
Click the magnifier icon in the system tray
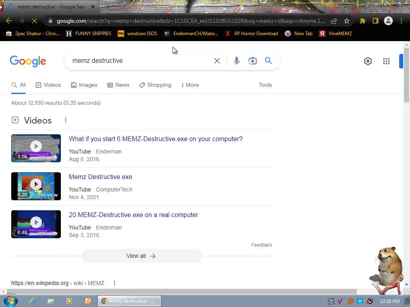(350, 301)
